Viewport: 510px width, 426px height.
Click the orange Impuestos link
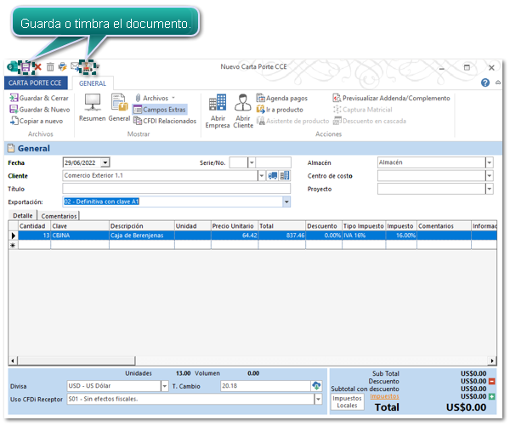point(383,396)
